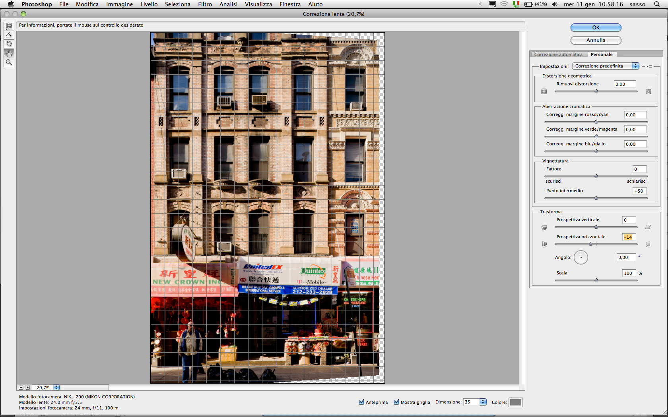Click the grid Colore swatch
Screen dimensions: 668x417
click(516, 402)
